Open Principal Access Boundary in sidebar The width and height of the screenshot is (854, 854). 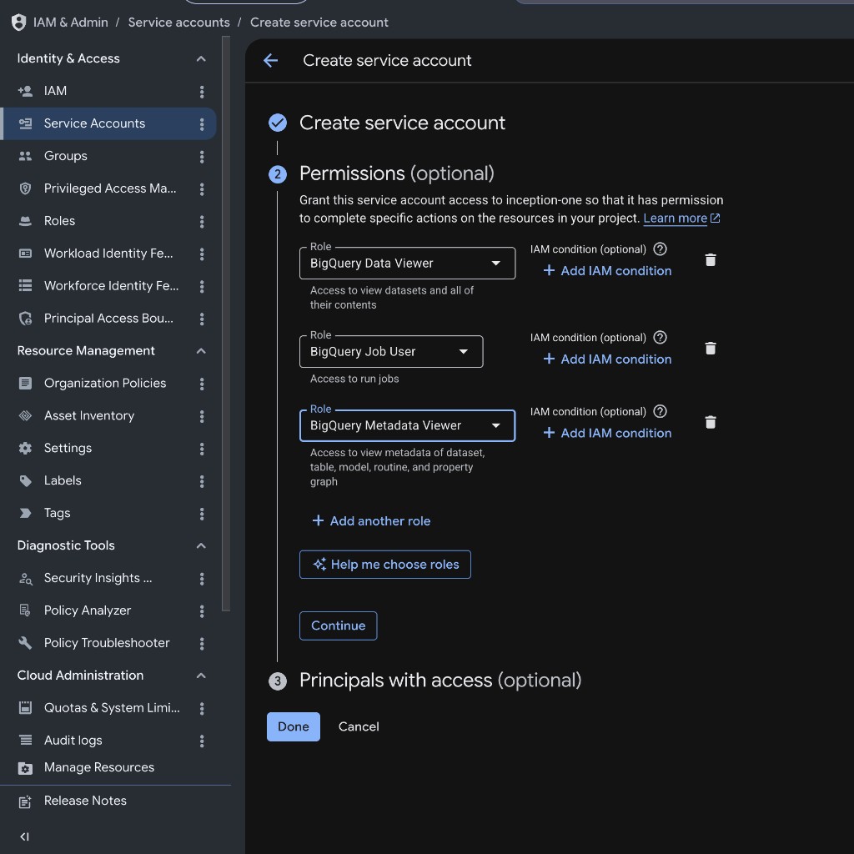click(x=108, y=318)
